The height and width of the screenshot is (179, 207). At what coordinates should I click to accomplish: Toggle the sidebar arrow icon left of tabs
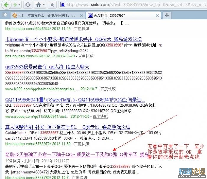pyautogui.click(x=5, y=15)
